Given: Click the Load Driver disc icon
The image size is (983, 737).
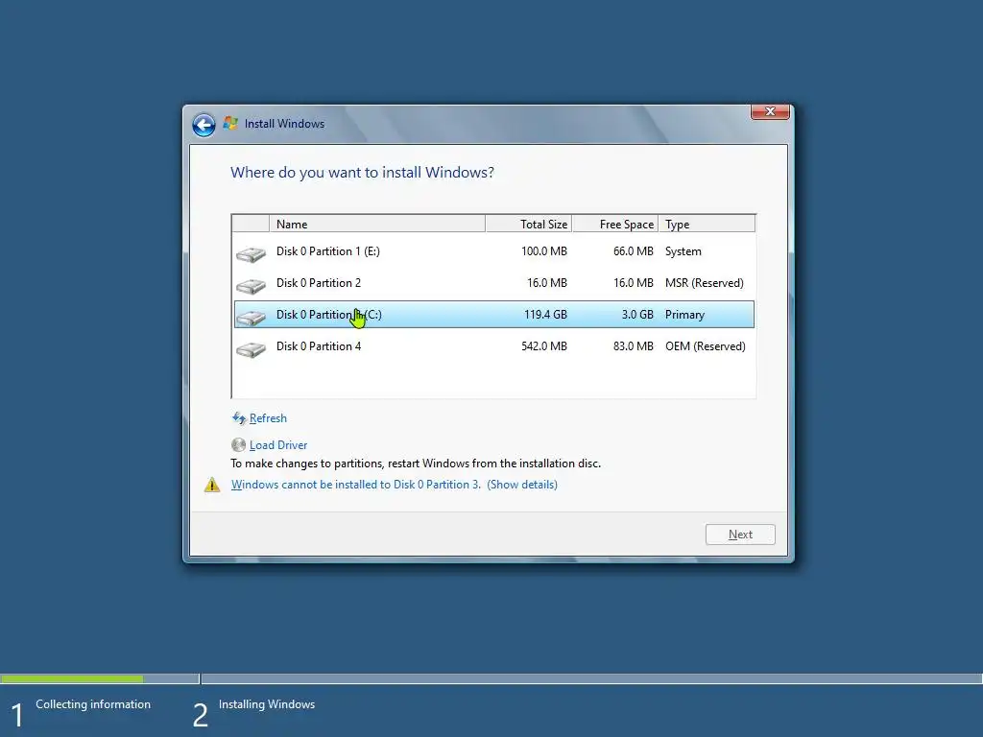Looking at the screenshot, I should tap(238, 445).
